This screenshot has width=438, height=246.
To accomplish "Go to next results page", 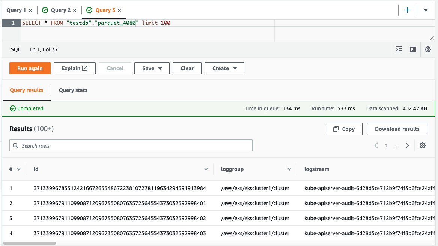I will [x=408, y=146].
